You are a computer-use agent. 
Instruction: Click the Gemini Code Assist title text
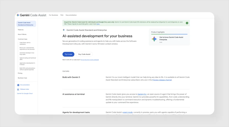pos(33,15)
